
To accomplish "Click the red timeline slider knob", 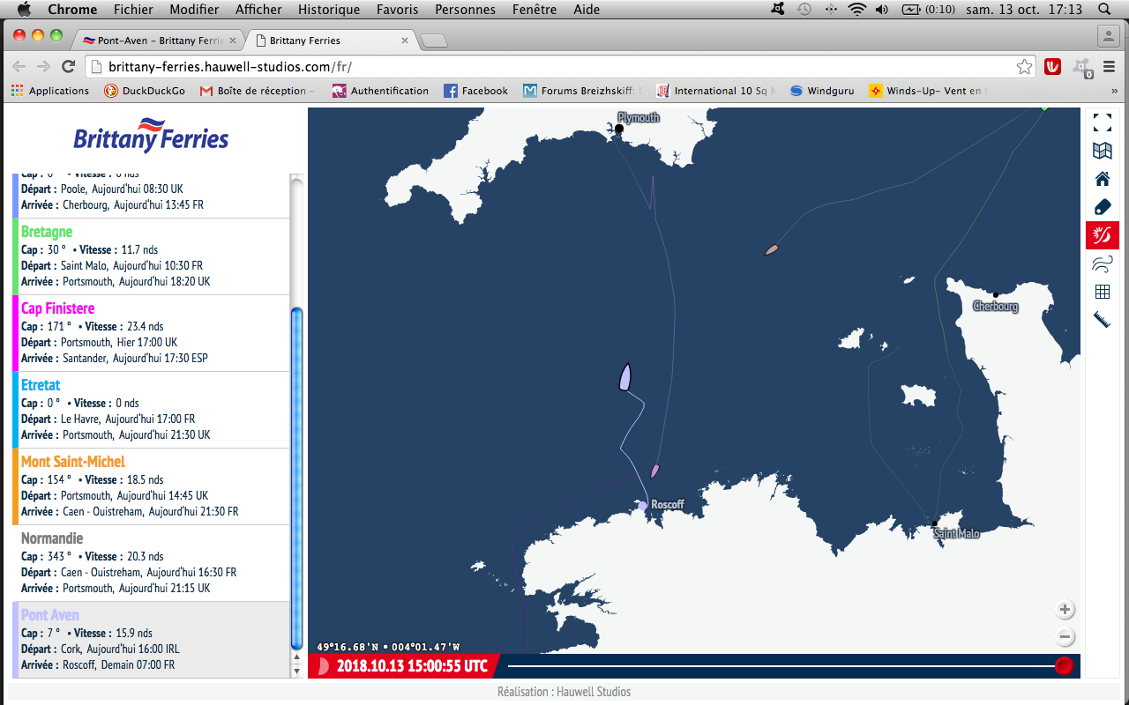I will tap(1065, 665).
